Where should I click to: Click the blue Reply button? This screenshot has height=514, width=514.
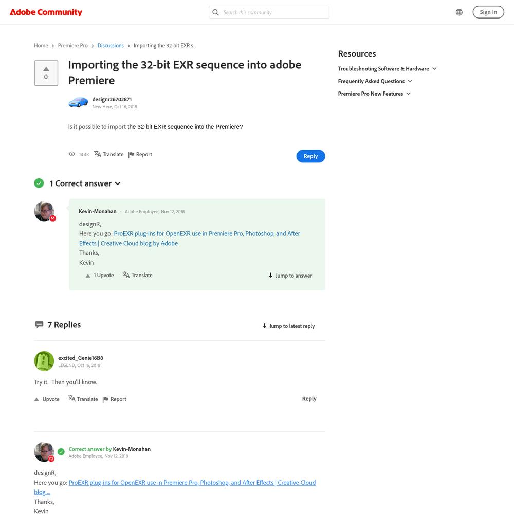tap(310, 156)
